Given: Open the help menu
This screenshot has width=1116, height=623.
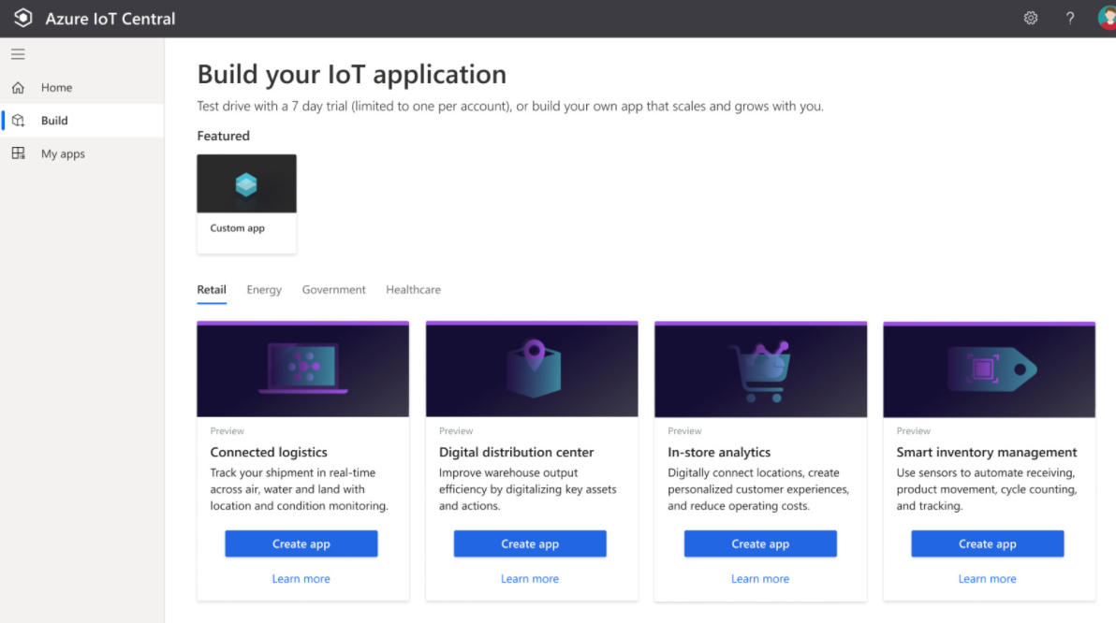Looking at the screenshot, I should point(1069,18).
